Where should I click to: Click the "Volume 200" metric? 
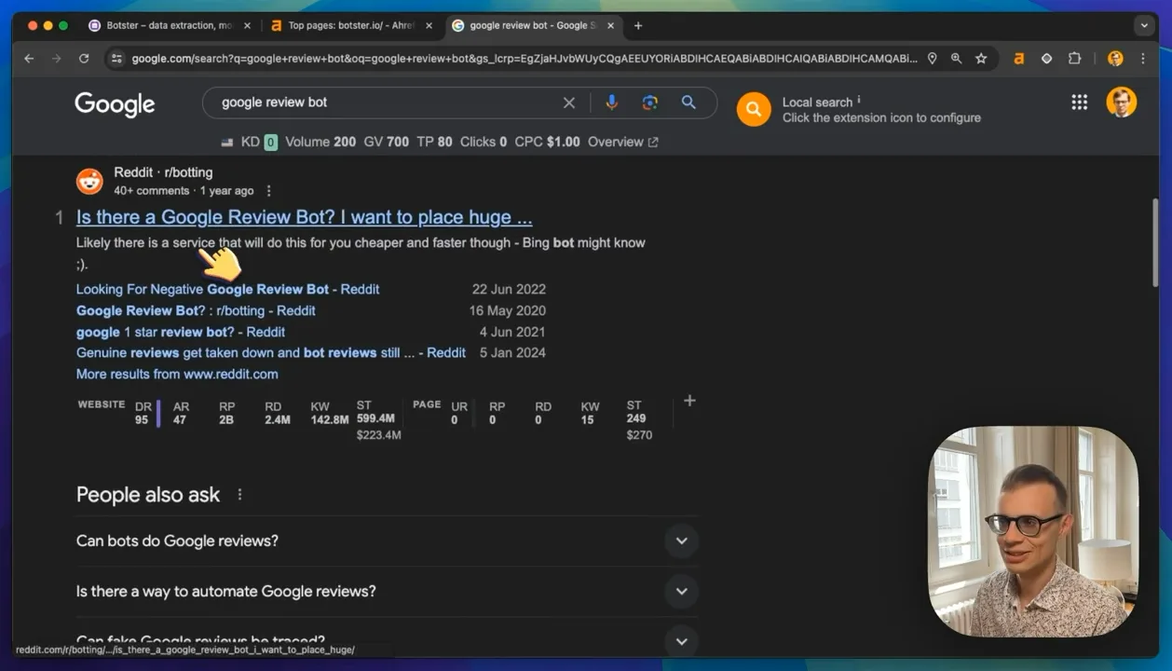click(320, 142)
